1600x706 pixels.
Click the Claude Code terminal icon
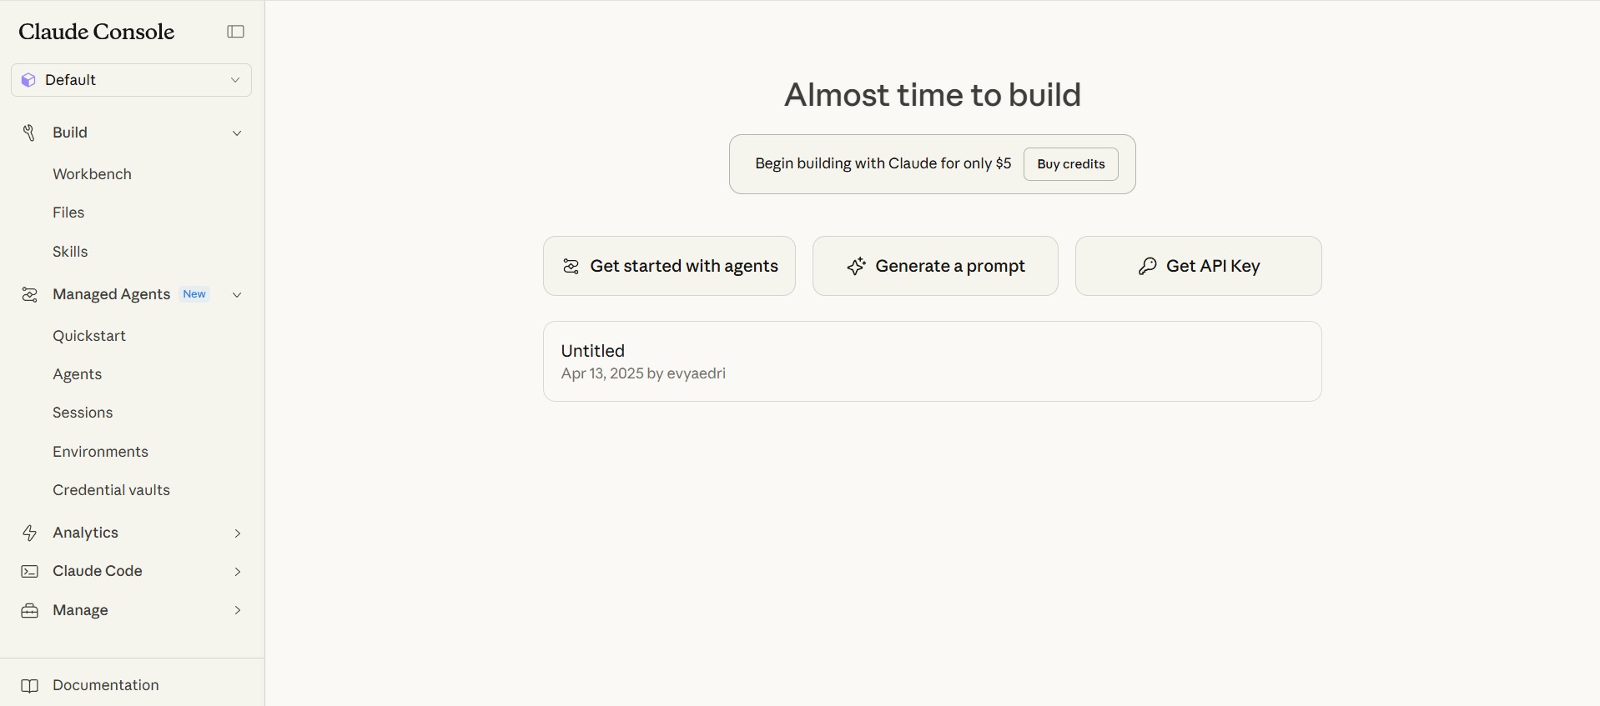tap(29, 571)
